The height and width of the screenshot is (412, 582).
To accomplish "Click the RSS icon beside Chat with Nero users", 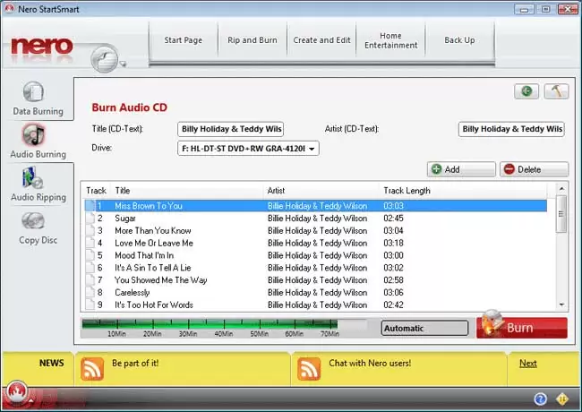I will click(x=308, y=369).
